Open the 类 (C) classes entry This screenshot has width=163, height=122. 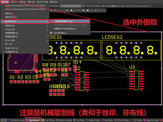[x=25, y=44]
